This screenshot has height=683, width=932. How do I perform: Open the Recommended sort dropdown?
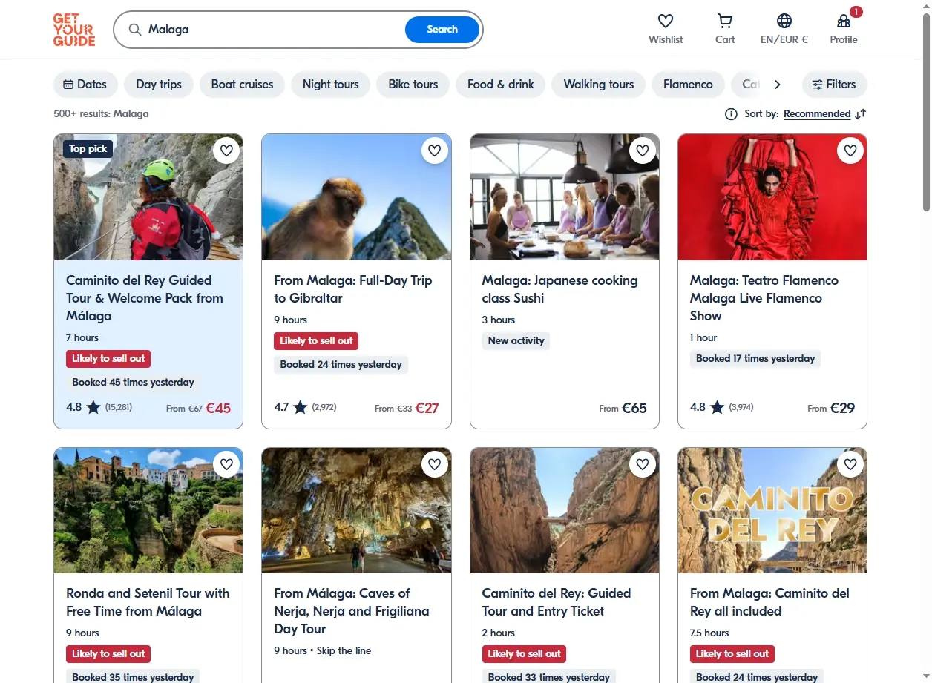[x=817, y=114]
